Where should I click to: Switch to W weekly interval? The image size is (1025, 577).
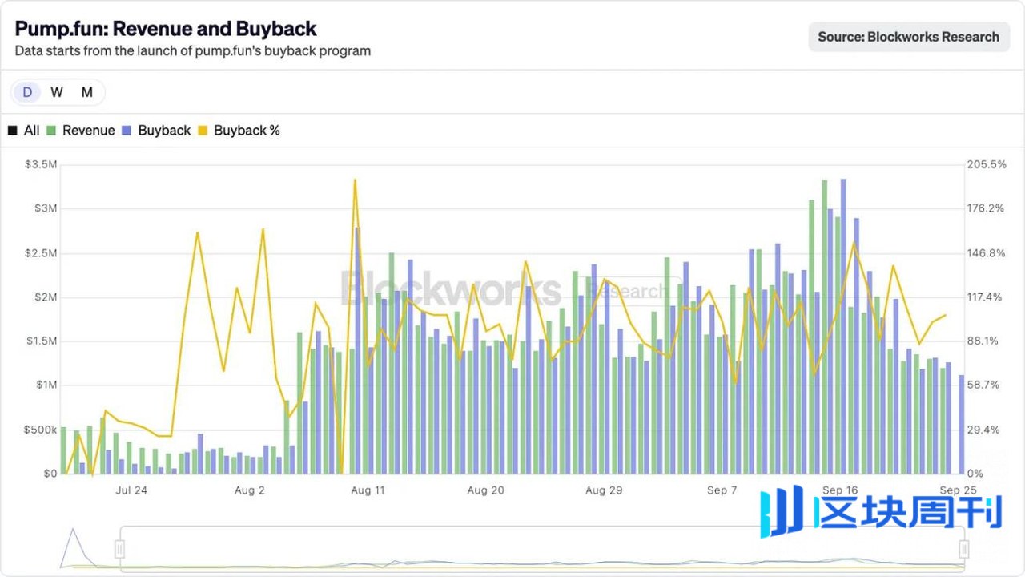(57, 92)
